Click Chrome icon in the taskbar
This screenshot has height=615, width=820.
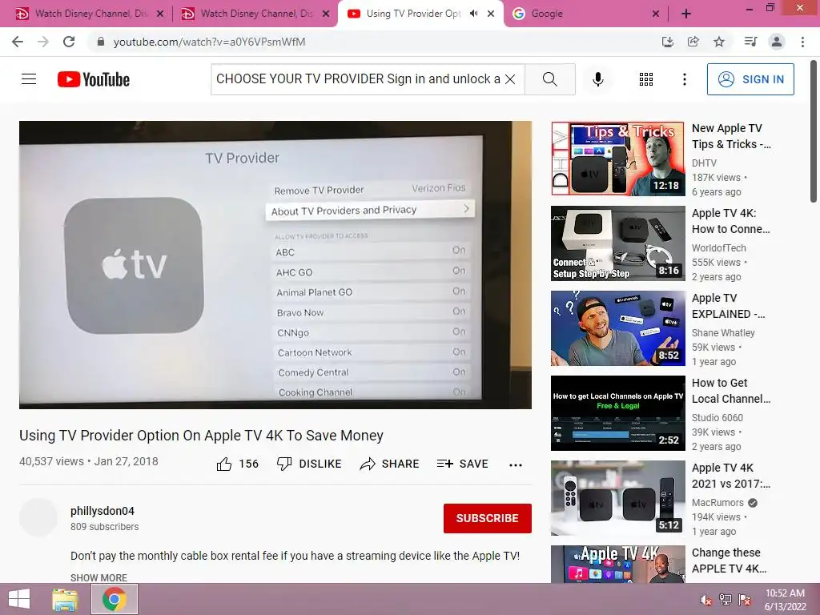[x=114, y=599]
